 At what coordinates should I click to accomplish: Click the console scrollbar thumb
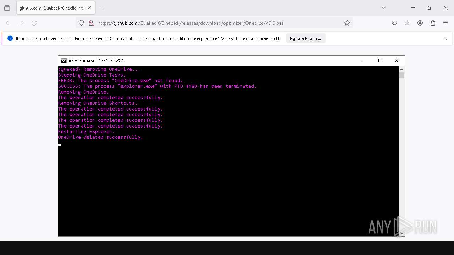[x=402, y=75]
